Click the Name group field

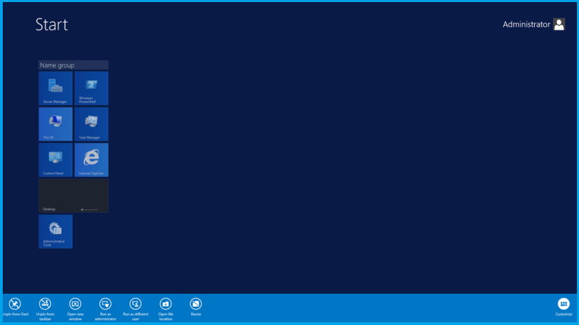click(74, 65)
